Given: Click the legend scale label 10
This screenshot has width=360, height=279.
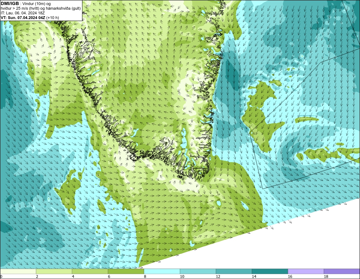Looking at the screenshot, I should point(182,276).
